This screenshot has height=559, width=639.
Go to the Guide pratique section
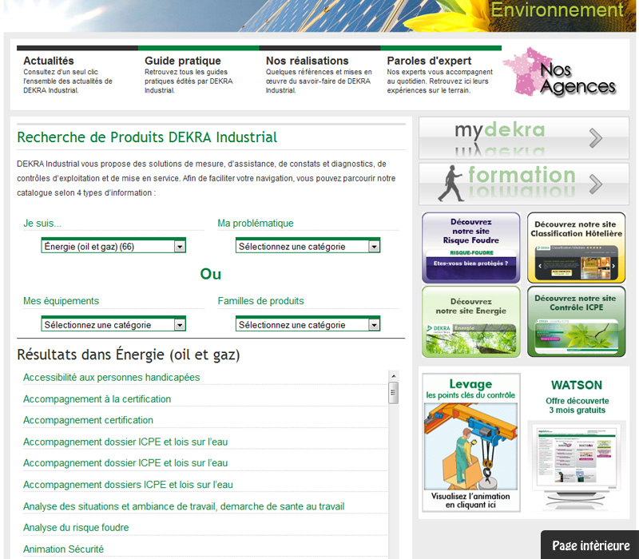coord(183,61)
